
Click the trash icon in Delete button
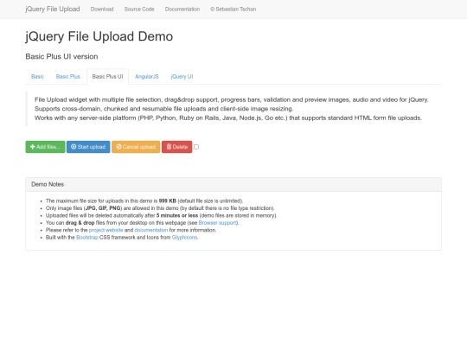(169, 147)
